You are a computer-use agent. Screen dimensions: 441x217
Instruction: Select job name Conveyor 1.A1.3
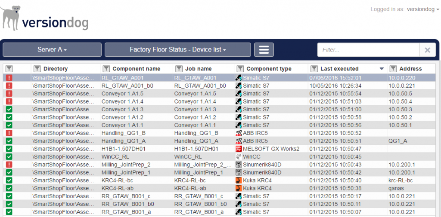point(195,109)
